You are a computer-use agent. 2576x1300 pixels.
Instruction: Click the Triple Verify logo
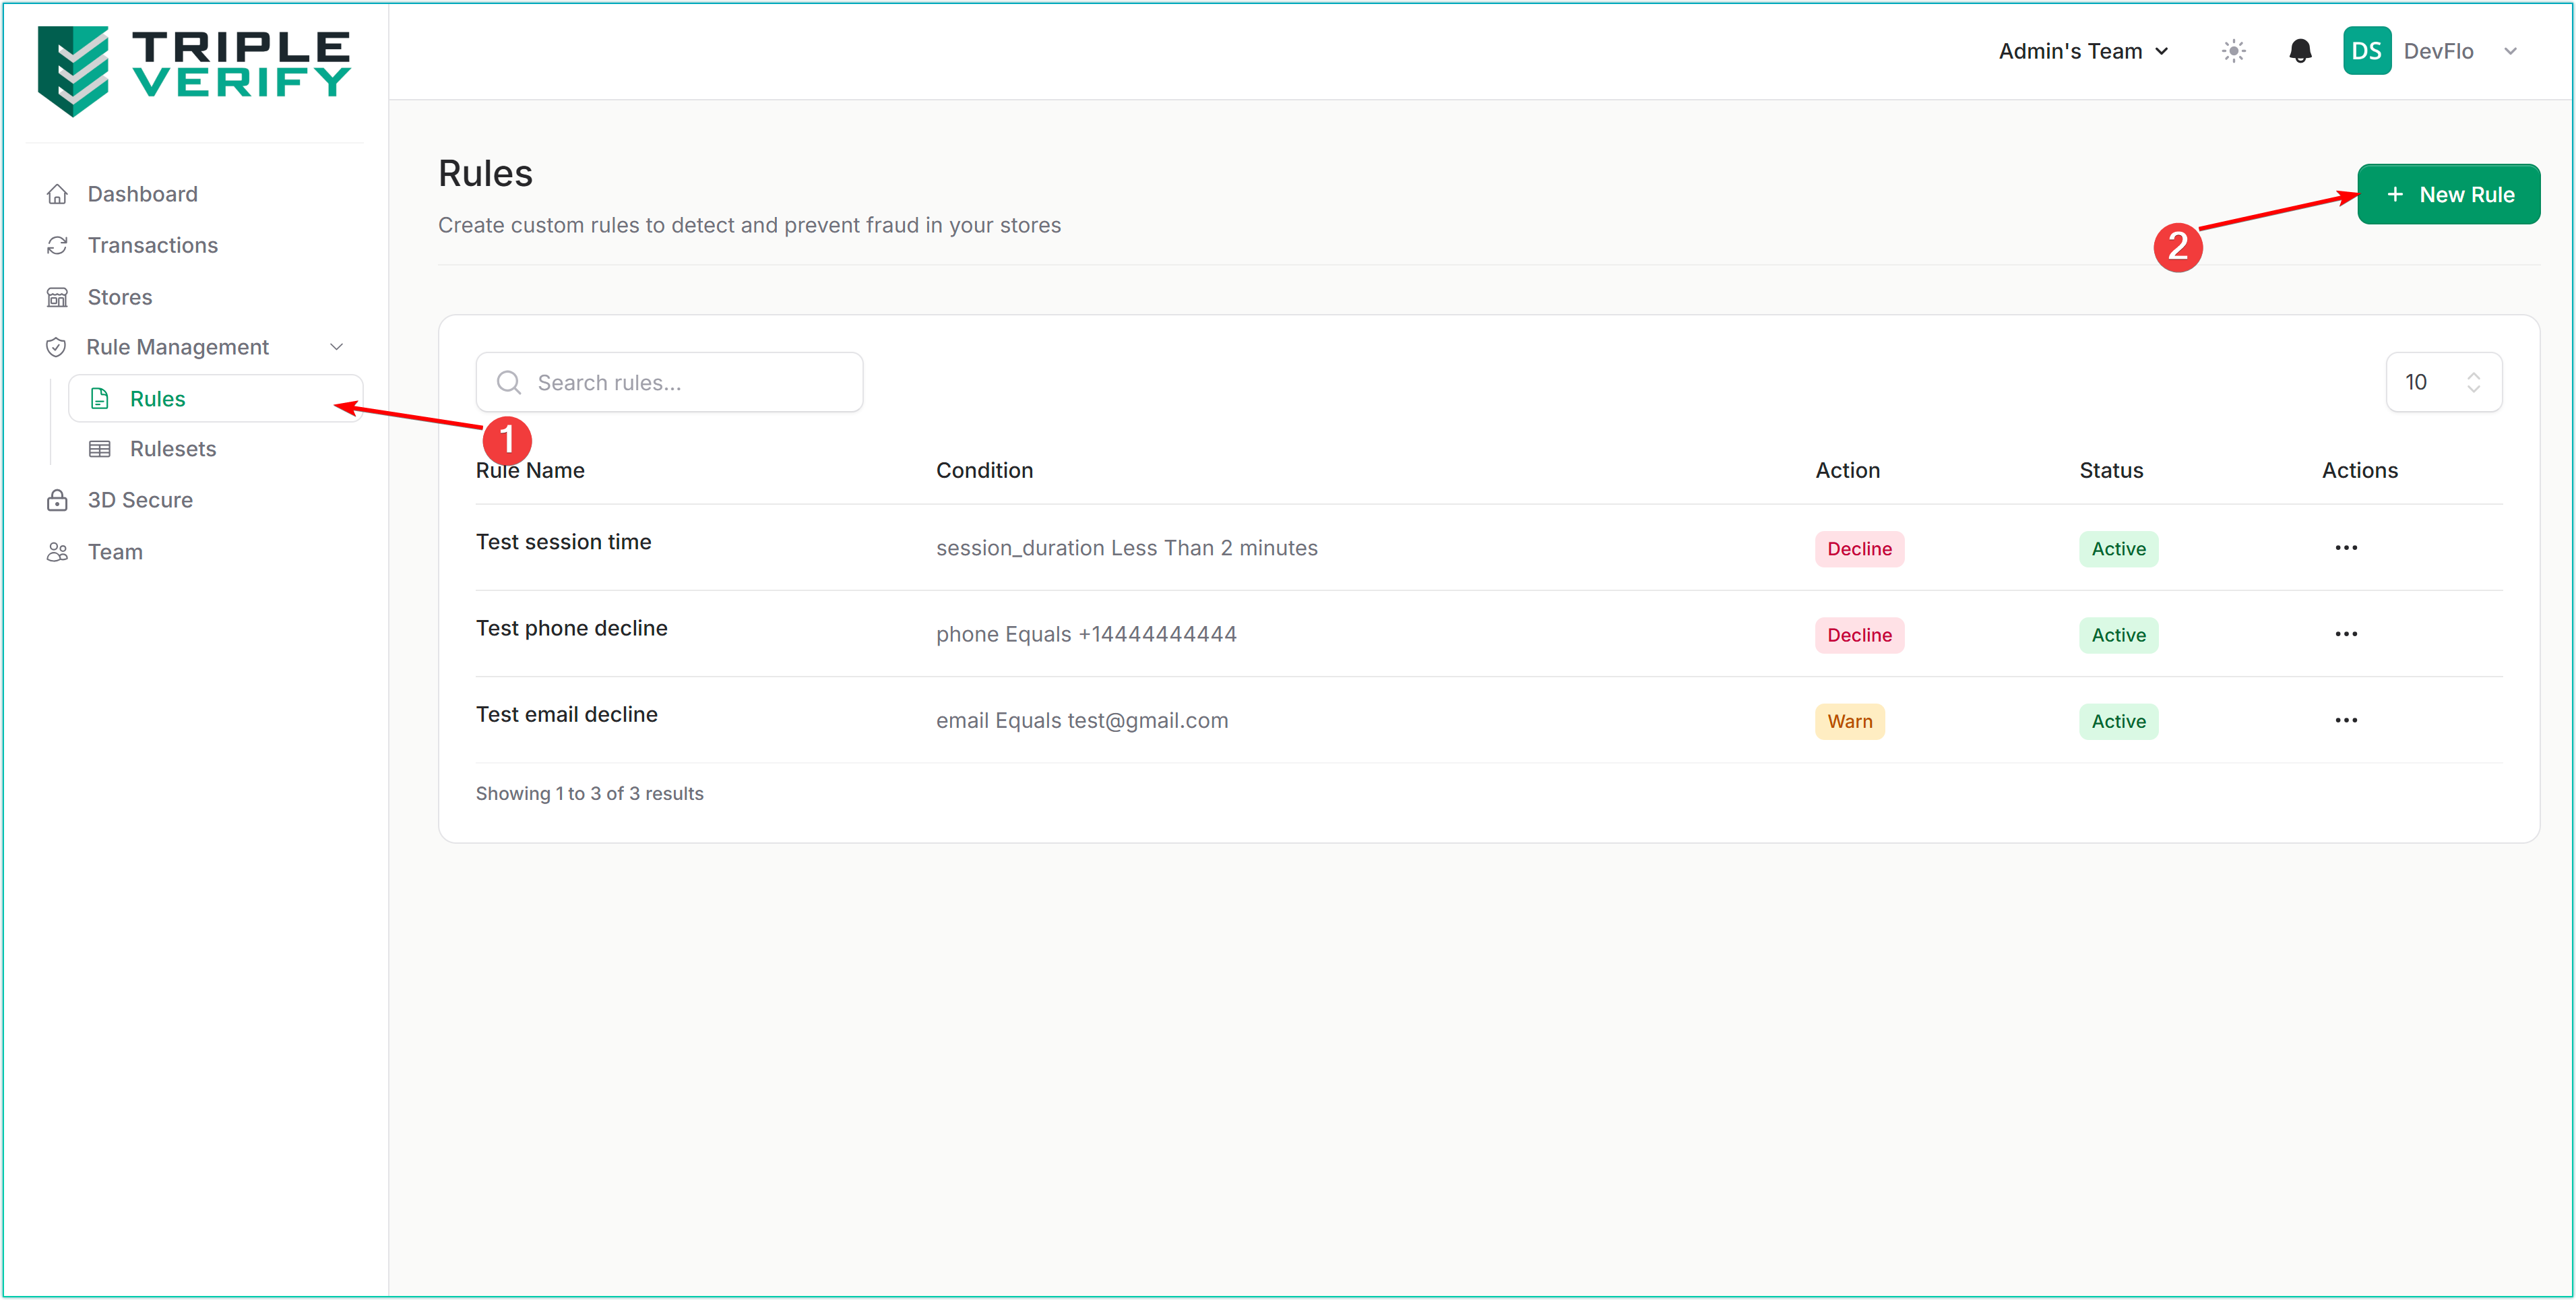[194, 71]
